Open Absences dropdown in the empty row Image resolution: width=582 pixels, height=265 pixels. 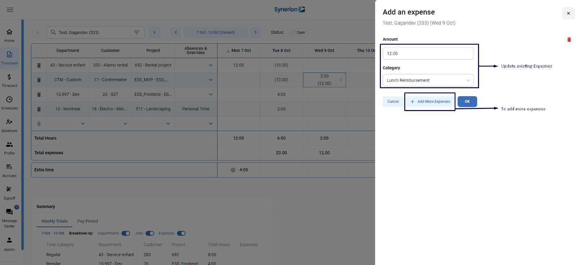click(211, 124)
